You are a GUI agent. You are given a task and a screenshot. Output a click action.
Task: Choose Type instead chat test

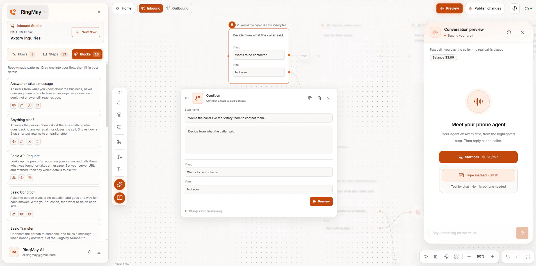pos(478,175)
